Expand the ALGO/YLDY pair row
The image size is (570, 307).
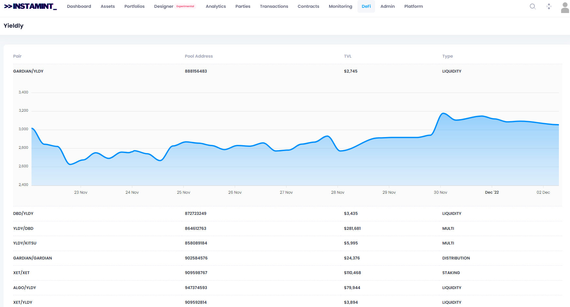[x=287, y=288]
